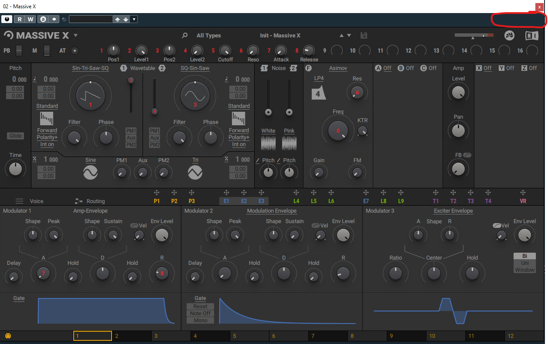
Task: Toggle the Write automation W button
Action: pos(31,19)
